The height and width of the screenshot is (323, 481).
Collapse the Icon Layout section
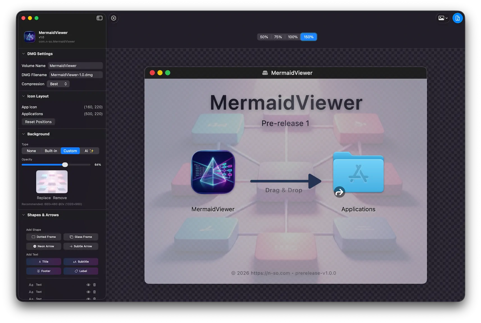click(x=24, y=96)
